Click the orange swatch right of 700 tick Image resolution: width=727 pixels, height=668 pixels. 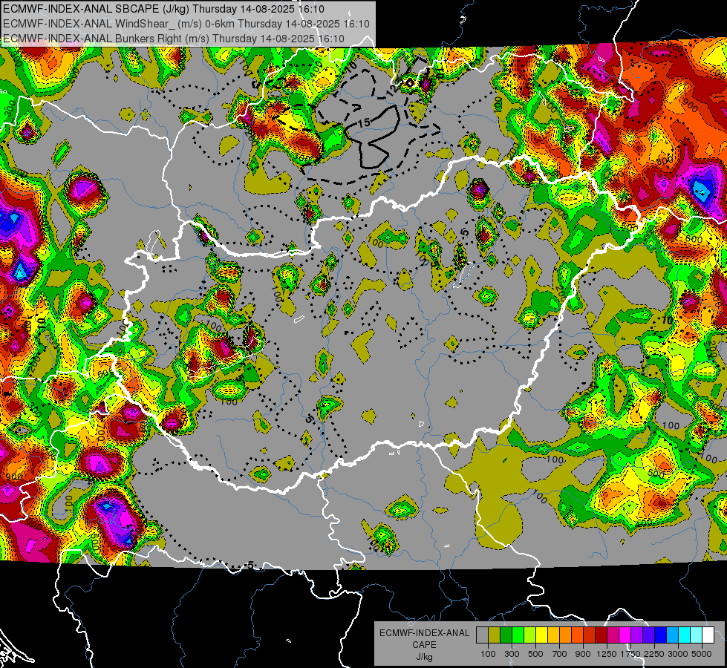[566, 635]
